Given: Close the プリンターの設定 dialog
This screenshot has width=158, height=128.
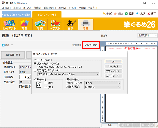Looking at the screenshot, I should [125, 54].
